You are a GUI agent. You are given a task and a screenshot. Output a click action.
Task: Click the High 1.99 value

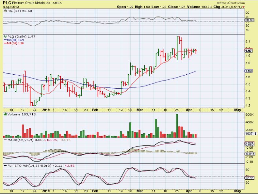[x=142, y=7]
